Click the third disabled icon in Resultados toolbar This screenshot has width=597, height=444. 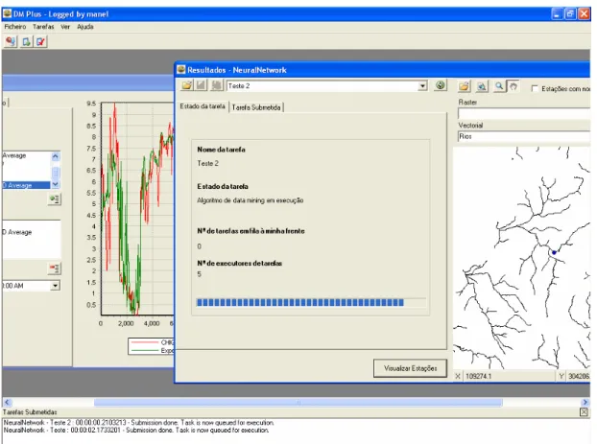point(216,85)
